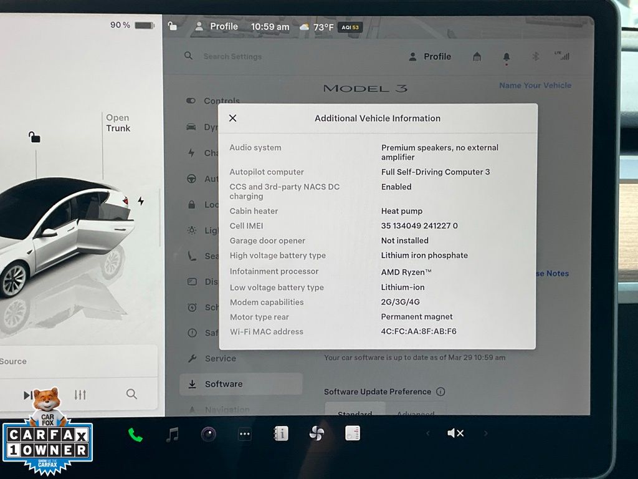This screenshot has width=638, height=479.
Task: Open the music app icon
Action: click(173, 435)
